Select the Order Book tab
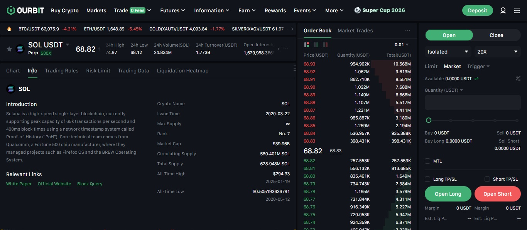527x230 pixels. tap(318, 30)
